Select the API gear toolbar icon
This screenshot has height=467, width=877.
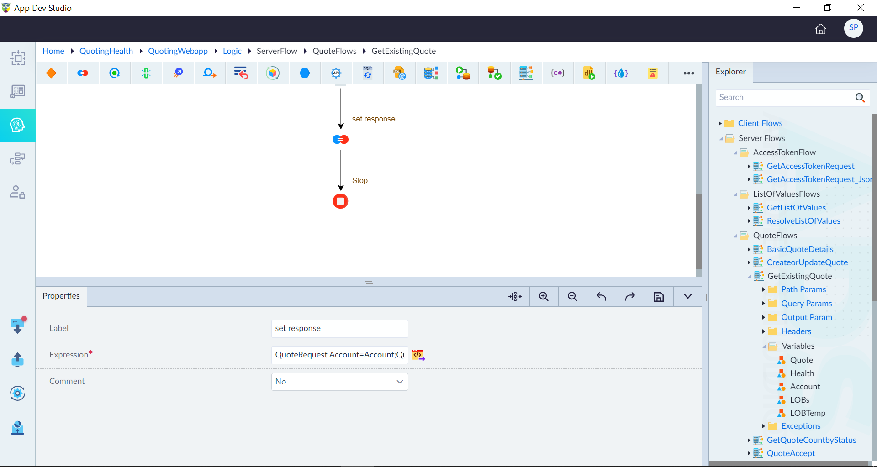pyautogui.click(x=336, y=73)
